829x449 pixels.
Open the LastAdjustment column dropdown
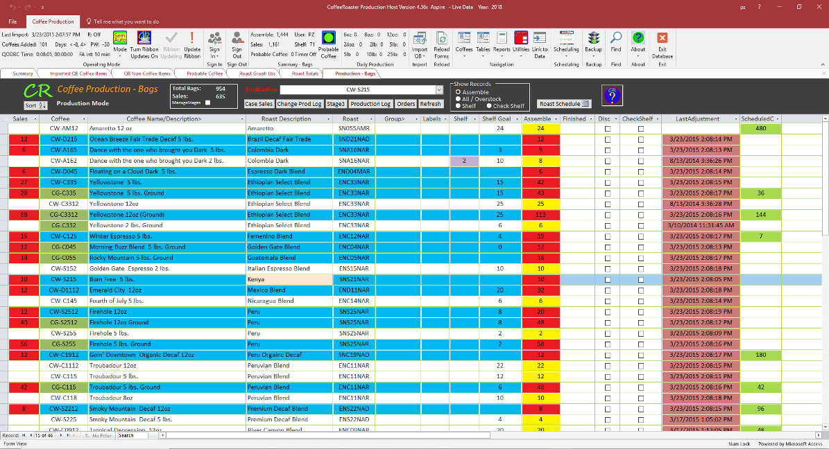pyautogui.click(x=735, y=119)
